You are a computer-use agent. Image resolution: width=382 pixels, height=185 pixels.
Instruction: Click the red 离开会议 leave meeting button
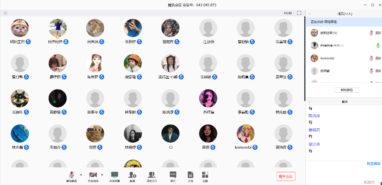pyautogui.click(x=286, y=176)
